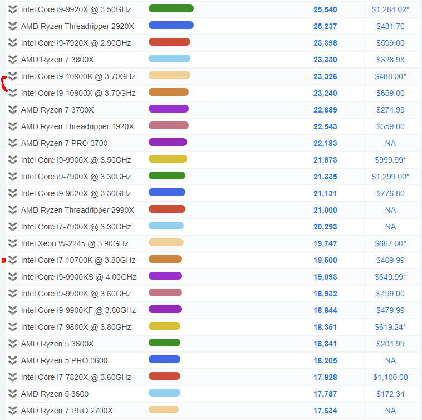Expand the Intel Core i7-9800X row chevron
Image resolution: width=422 pixels, height=420 pixels.
click(12, 326)
